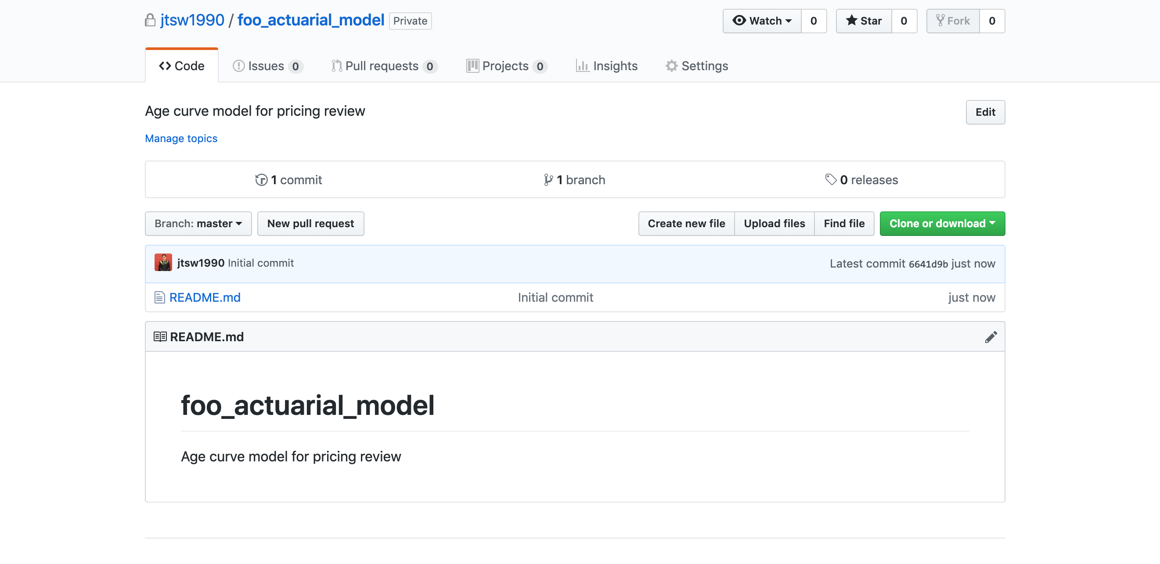
Task: Click Manage topics link
Action: click(181, 138)
